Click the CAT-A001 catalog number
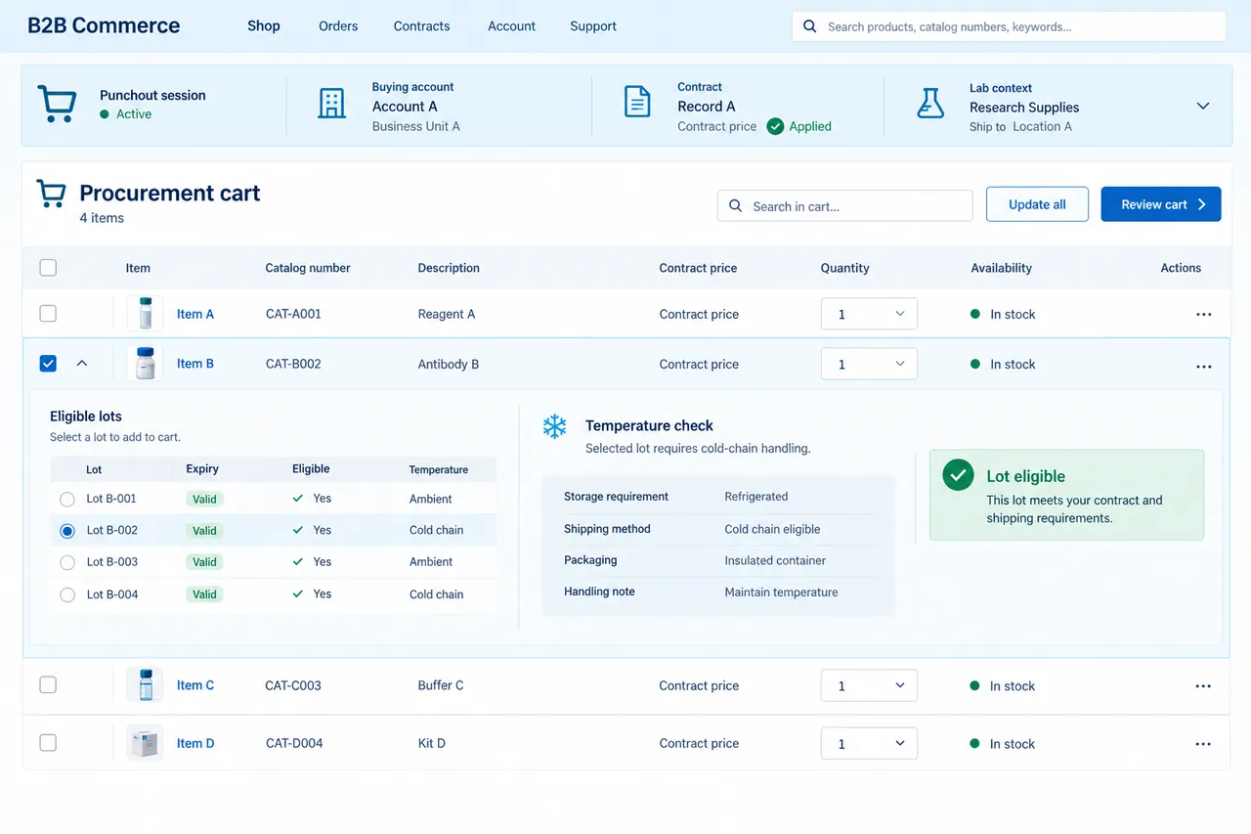1251x834 pixels. (x=293, y=314)
